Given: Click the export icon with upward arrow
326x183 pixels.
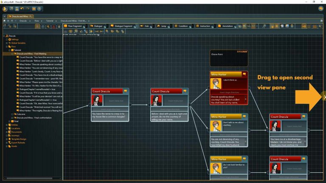Looking at the screenshot, I should pos(292,26).
